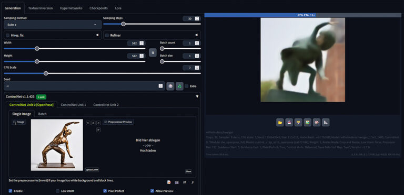
Task: Open the Sampling method dropdown
Action: (53, 25)
